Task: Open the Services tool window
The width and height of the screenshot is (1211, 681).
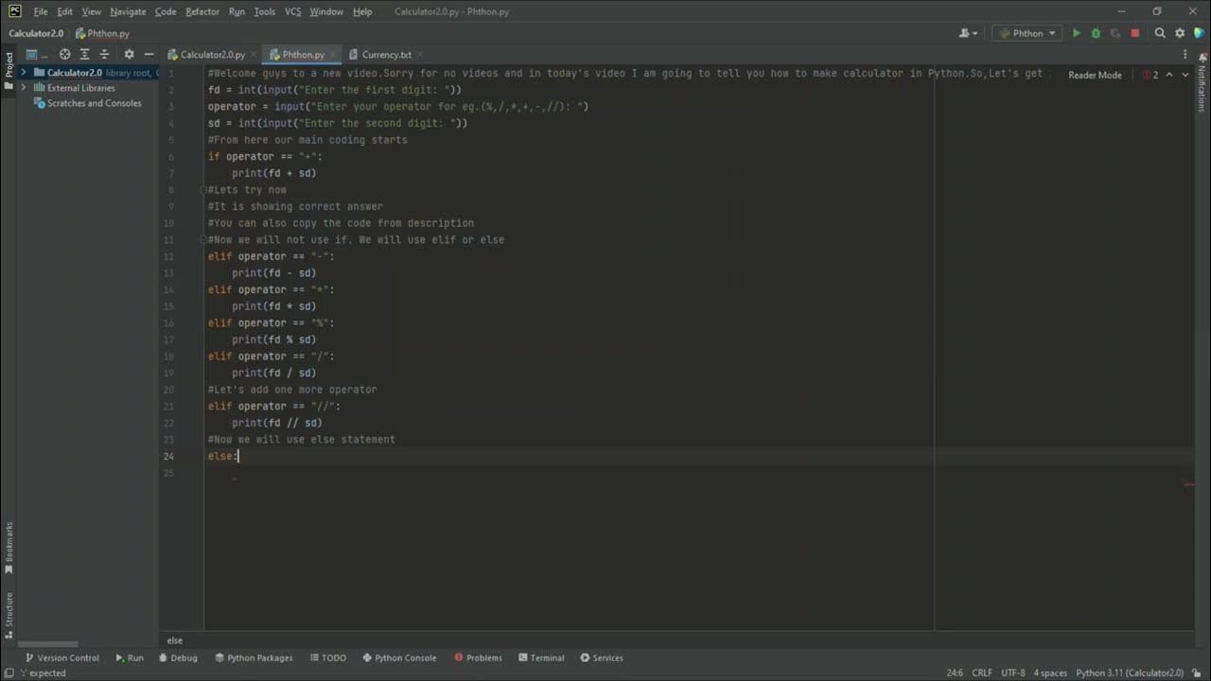Action: click(x=602, y=657)
